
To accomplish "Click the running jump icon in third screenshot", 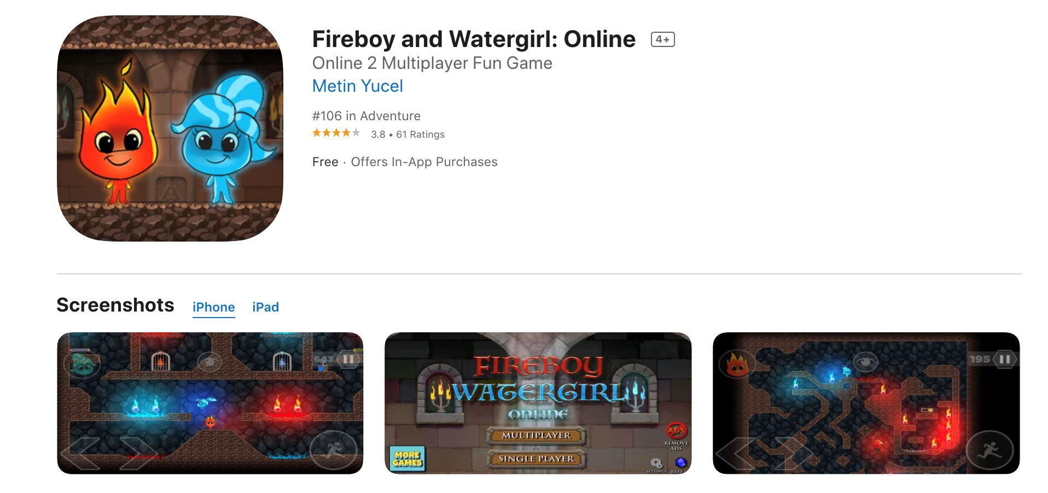I will 989,451.
